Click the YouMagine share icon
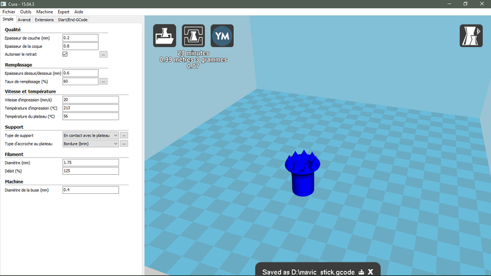 (222, 36)
